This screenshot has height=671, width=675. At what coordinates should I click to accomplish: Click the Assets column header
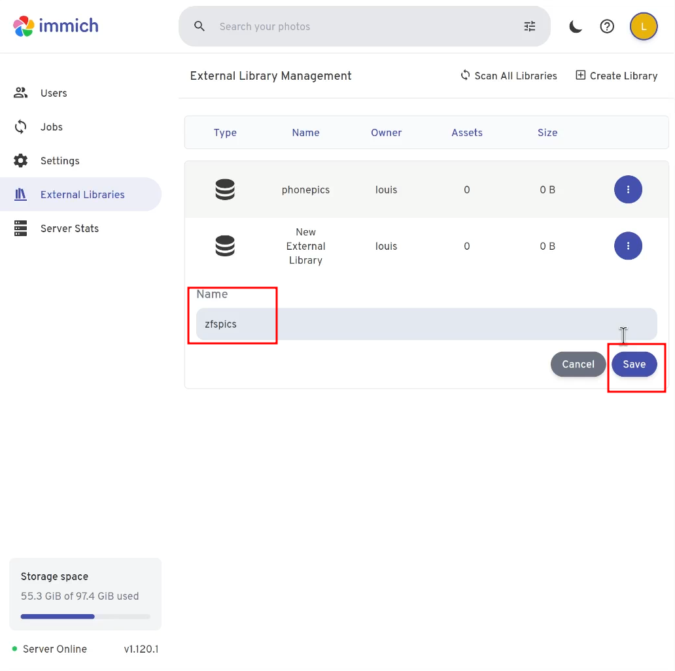pos(466,133)
